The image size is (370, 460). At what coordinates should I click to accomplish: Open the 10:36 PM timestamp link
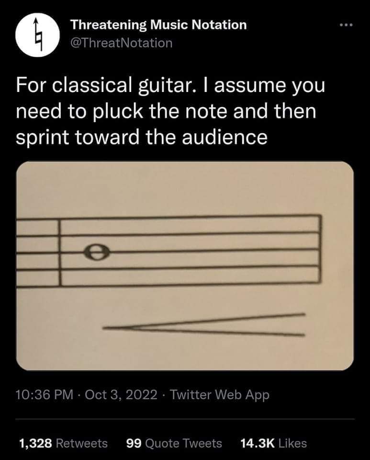tap(44, 394)
